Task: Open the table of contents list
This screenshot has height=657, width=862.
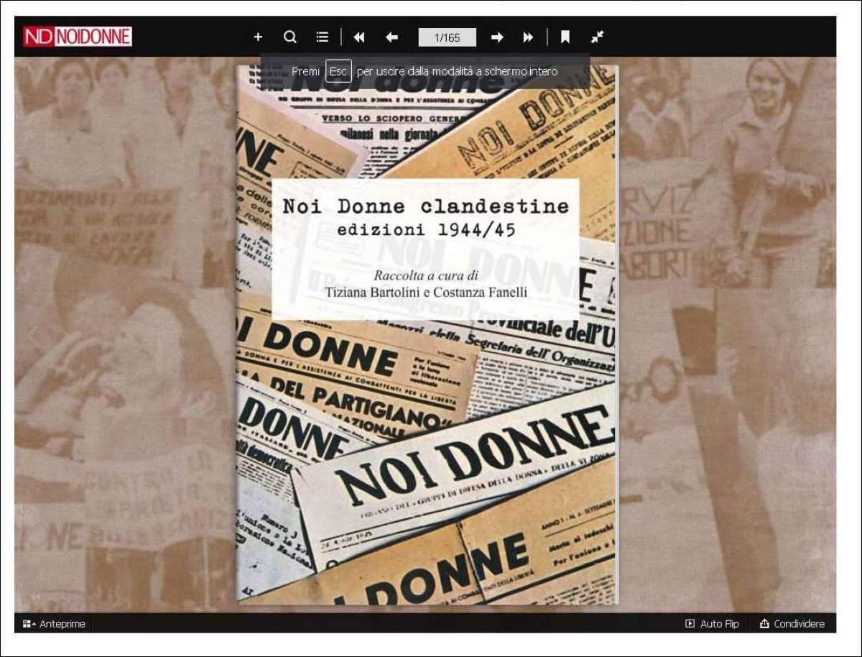Action: (x=323, y=37)
